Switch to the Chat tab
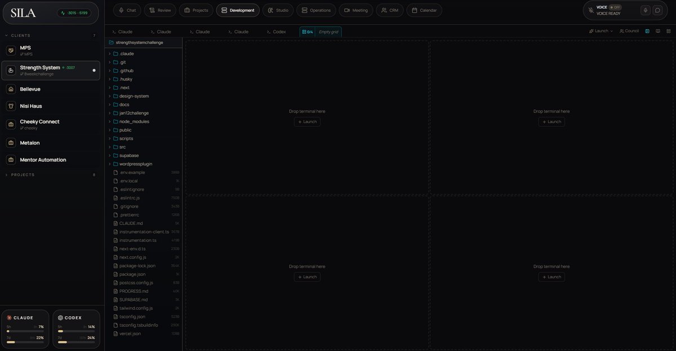Image resolution: width=676 pixels, height=351 pixels. [x=127, y=10]
